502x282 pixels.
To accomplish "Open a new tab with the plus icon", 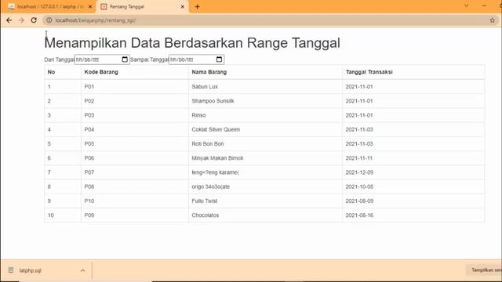I will 197,6.
